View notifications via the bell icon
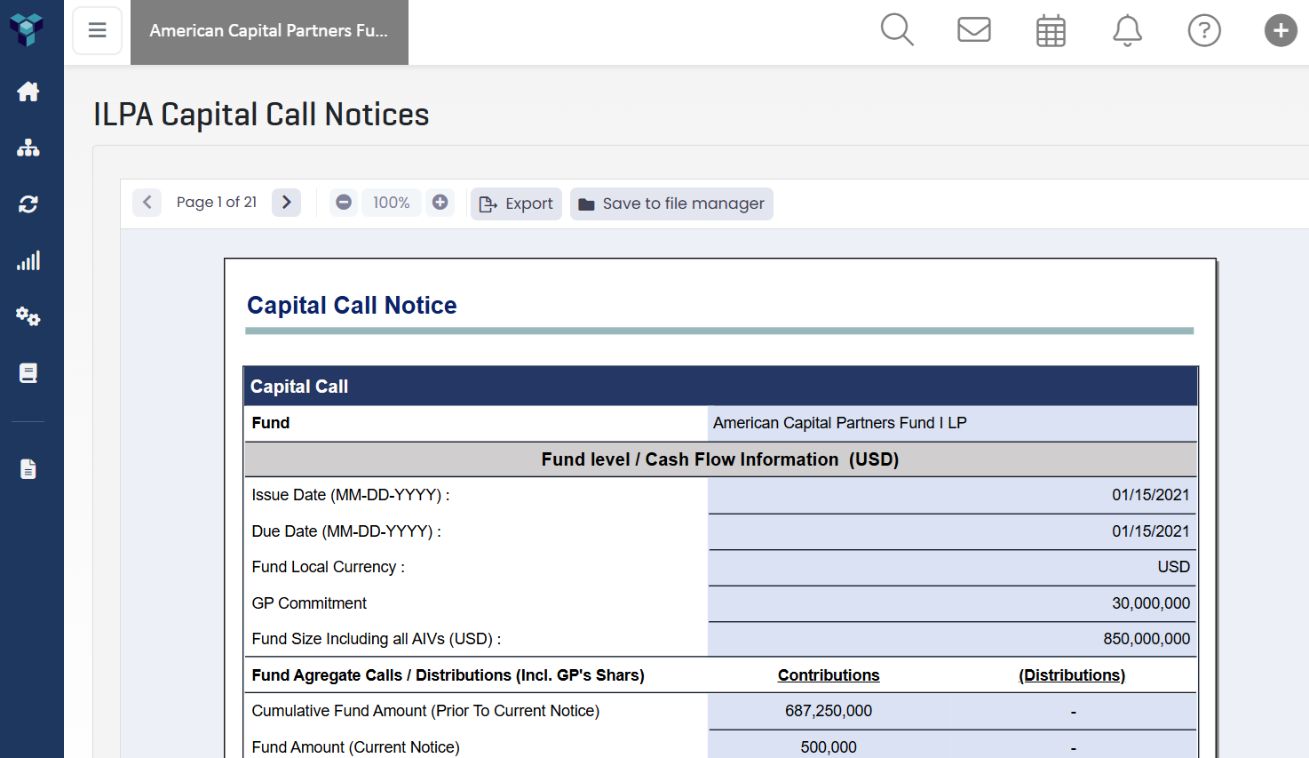The height and width of the screenshot is (758, 1309). click(1127, 30)
